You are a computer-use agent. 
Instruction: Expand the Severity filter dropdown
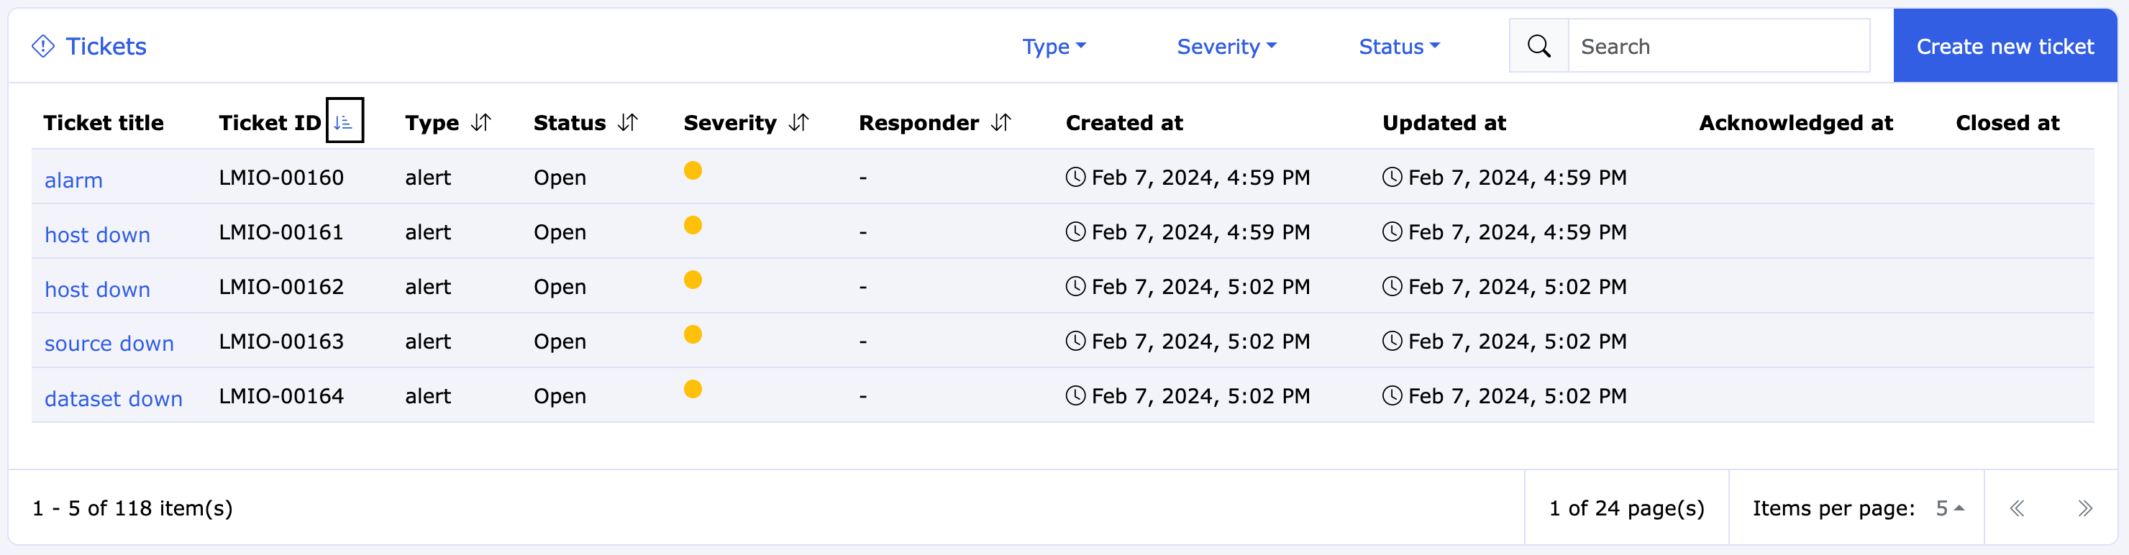pos(1226,47)
